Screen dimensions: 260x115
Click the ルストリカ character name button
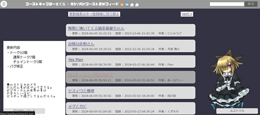point(237,111)
